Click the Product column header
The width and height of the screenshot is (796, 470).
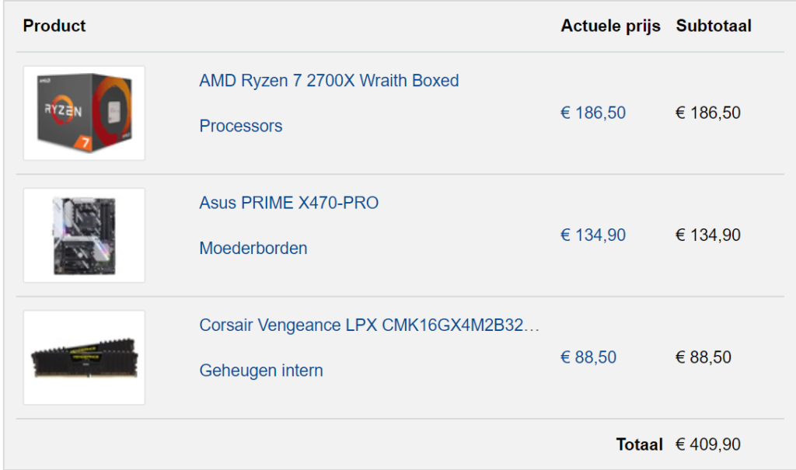click(54, 26)
